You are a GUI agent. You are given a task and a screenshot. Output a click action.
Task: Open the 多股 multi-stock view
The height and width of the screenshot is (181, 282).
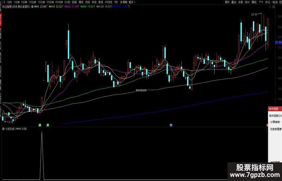(241, 2)
